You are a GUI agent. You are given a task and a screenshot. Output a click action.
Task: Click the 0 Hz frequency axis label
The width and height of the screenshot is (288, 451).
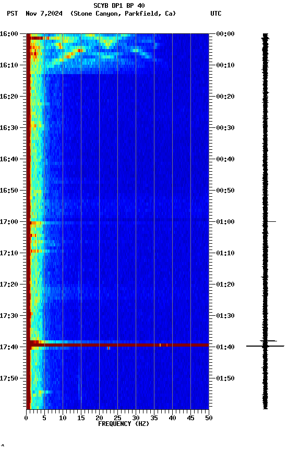[26, 418]
